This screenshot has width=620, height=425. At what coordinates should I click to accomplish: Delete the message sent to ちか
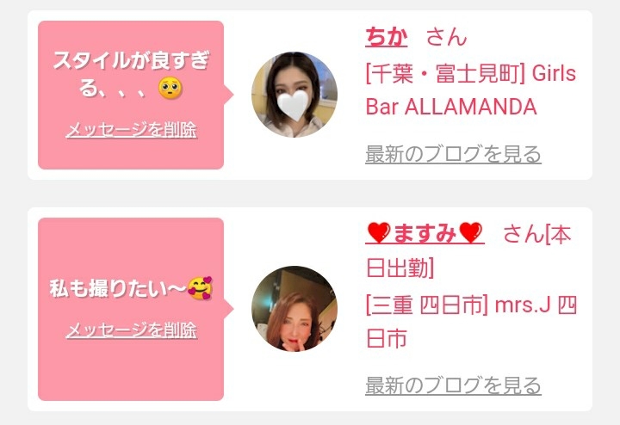[x=131, y=130]
